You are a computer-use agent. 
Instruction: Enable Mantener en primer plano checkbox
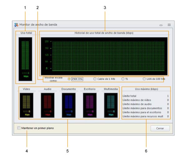19,128
